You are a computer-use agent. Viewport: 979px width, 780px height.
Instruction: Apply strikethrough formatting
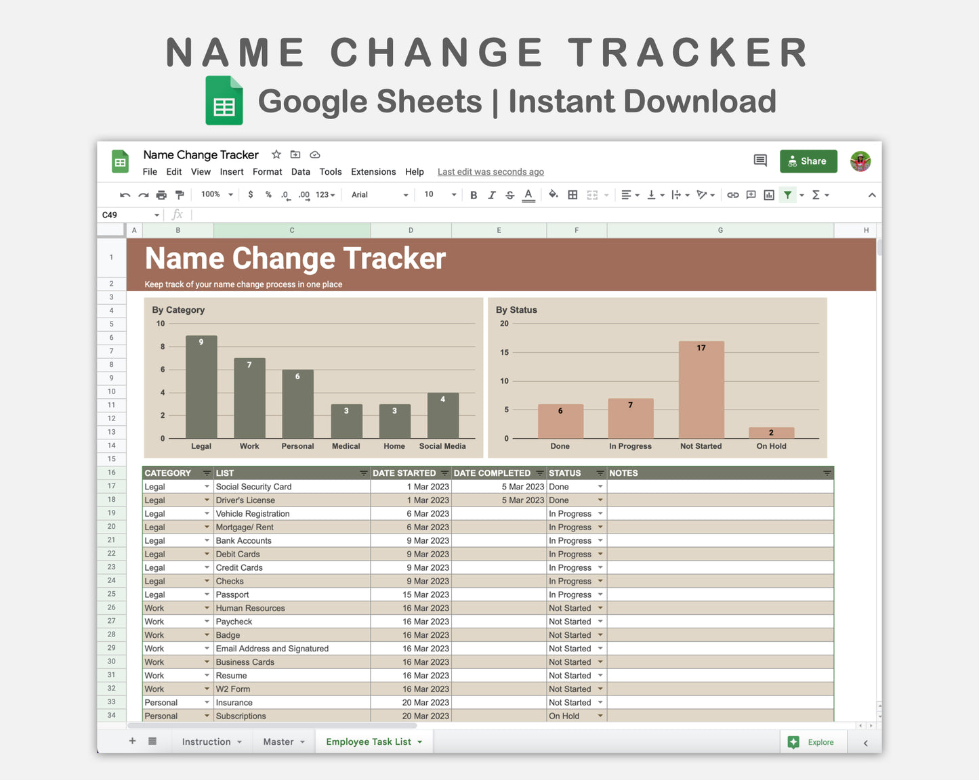tap(509, 195)
